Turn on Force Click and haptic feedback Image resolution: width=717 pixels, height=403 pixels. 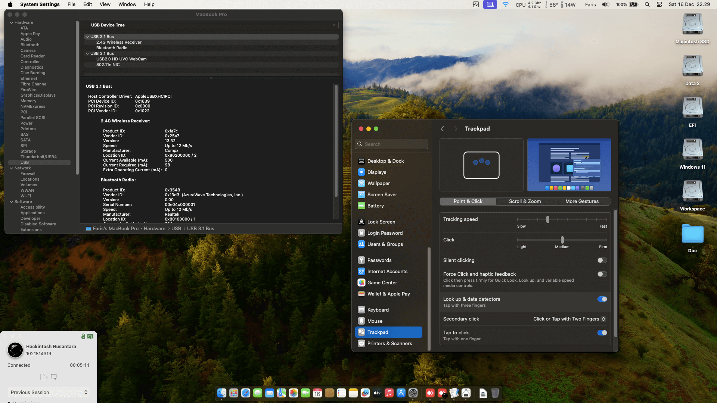[x=602, y=274]
